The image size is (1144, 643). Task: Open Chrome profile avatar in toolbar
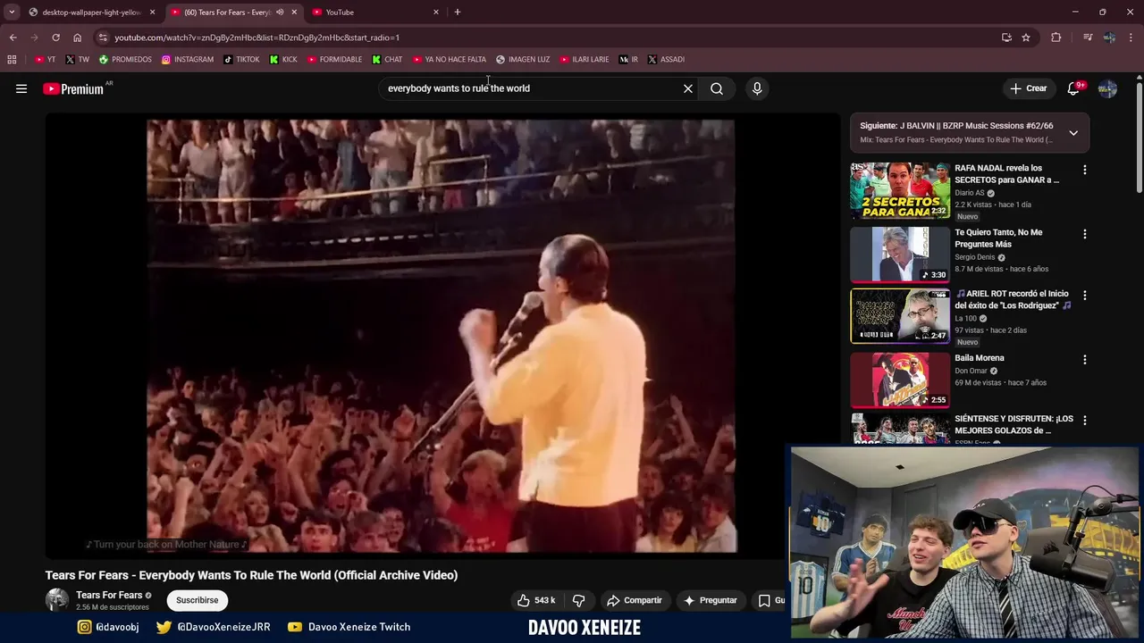(x=1109, y=38)
